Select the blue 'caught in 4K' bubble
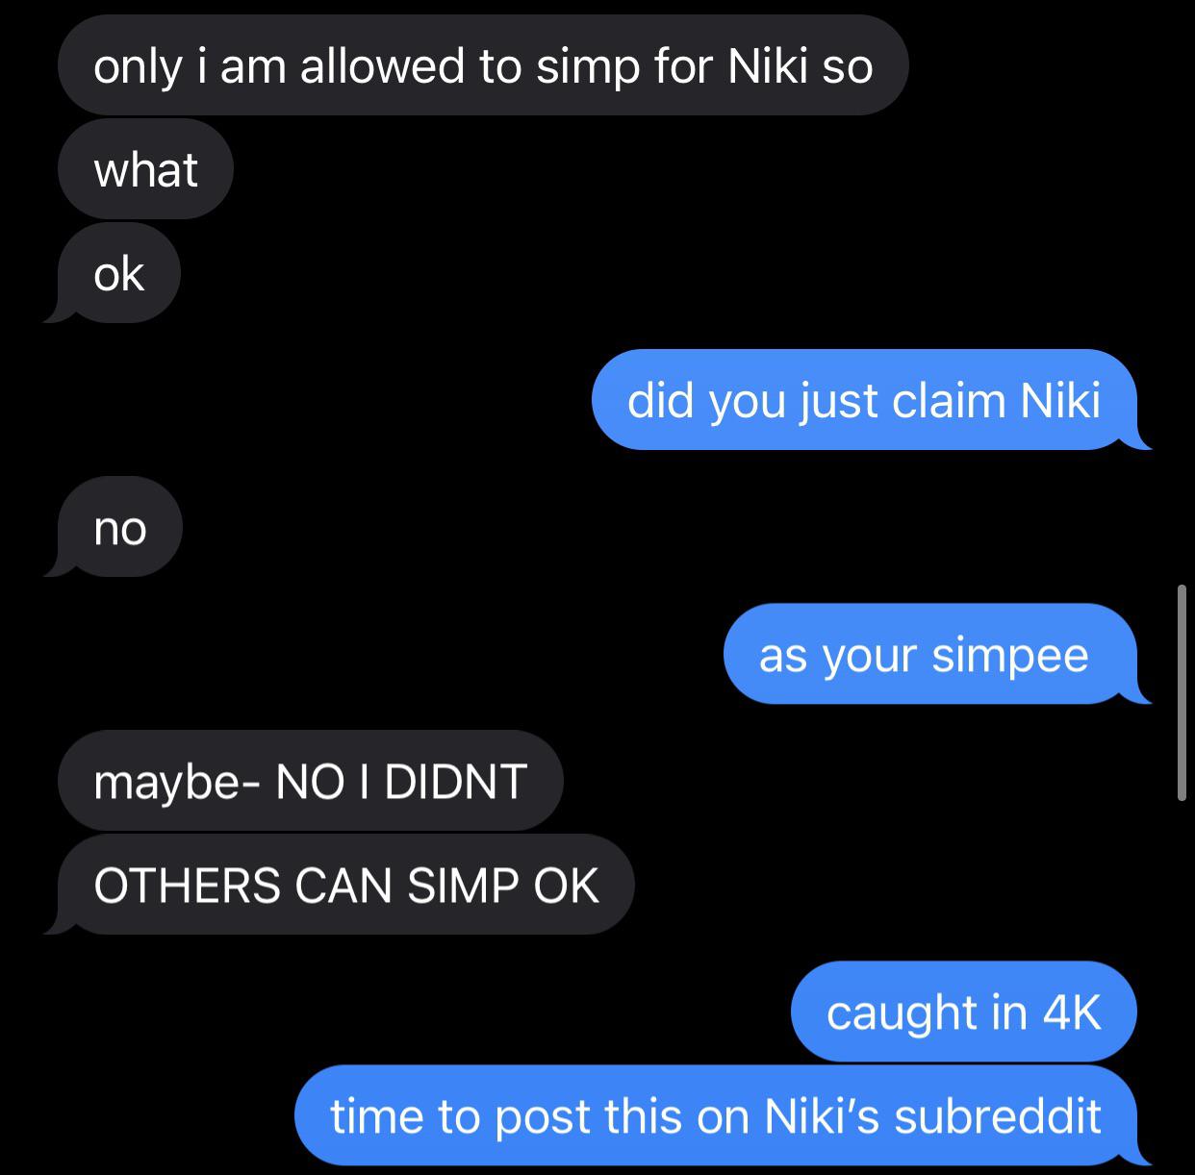This screenshot has height=1175, width=1195. (x=963, y=1012)
